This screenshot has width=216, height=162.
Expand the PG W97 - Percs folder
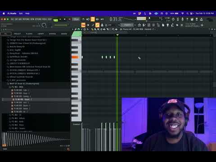16,125
